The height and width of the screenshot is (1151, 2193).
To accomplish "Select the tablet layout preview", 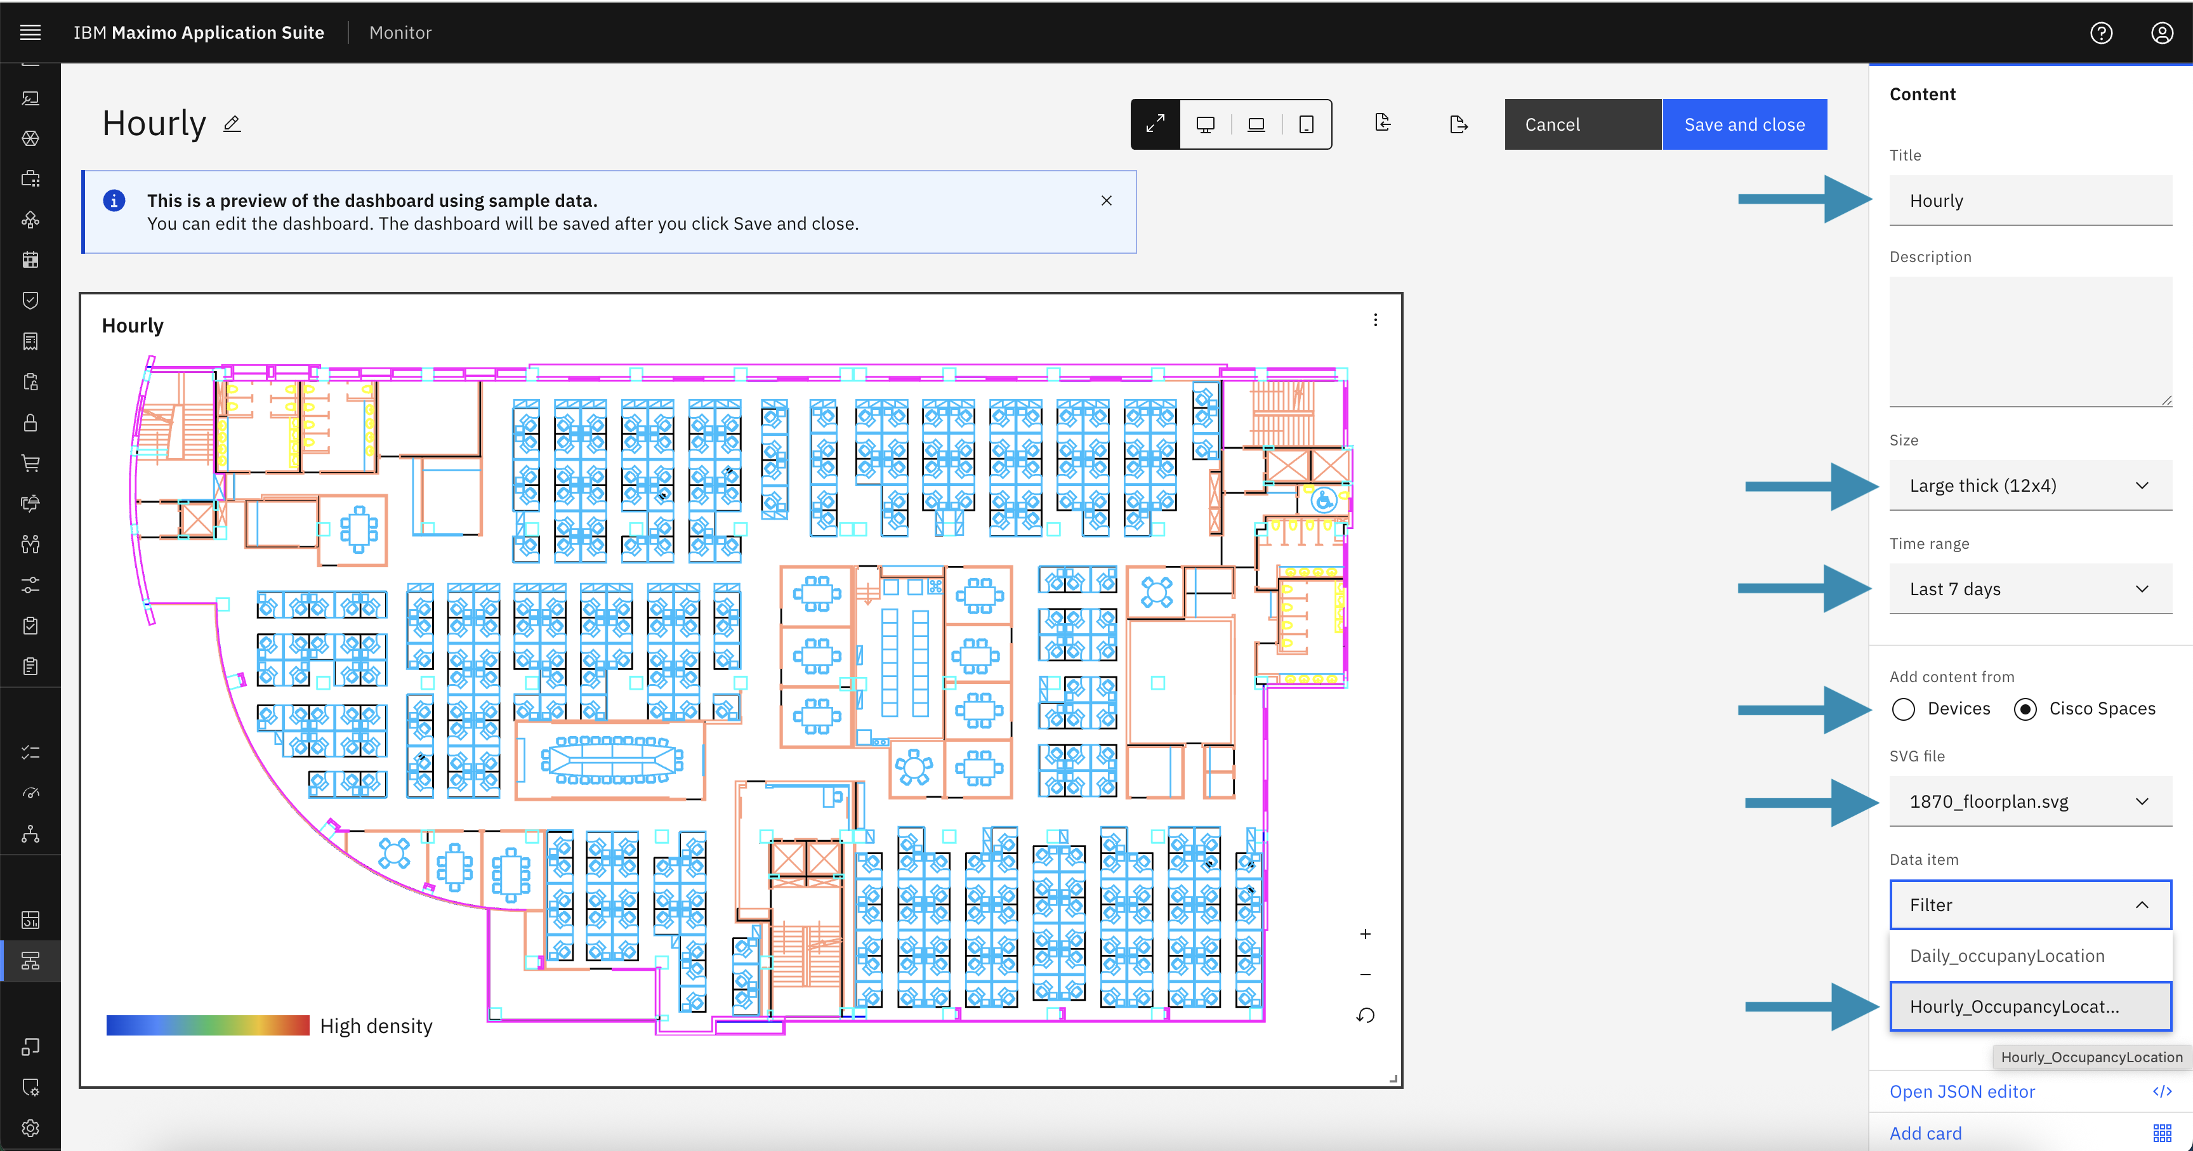I will (x=1306, y=124).
